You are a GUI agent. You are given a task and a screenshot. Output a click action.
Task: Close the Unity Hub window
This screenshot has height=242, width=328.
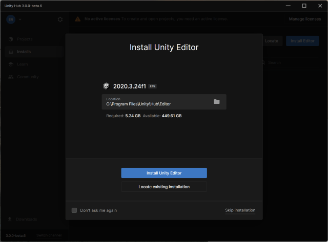coord(320,6)
